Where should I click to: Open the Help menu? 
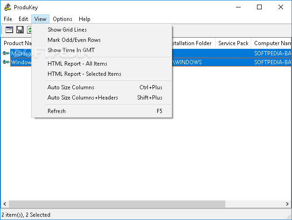84,19
